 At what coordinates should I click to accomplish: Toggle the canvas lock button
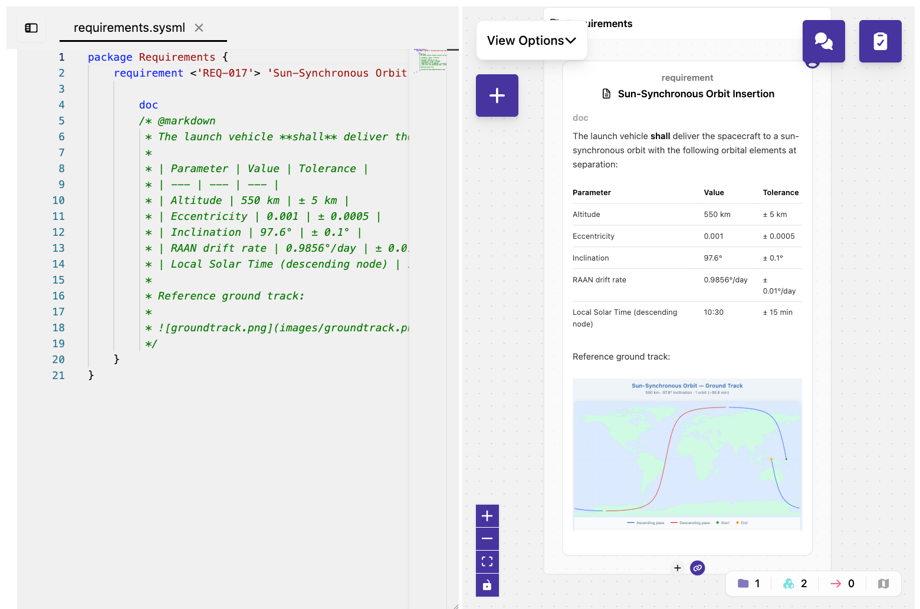[487, 585]
